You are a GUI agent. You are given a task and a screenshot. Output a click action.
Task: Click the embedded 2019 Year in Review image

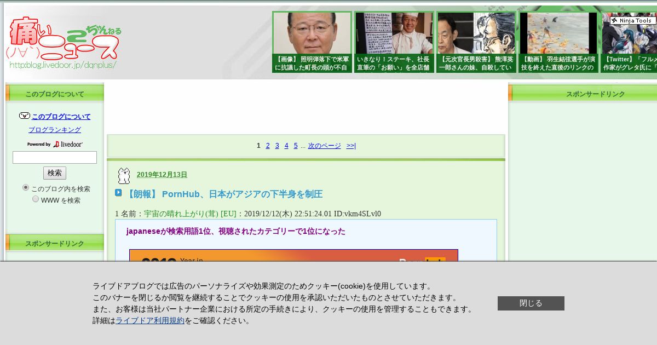click(x=293, y=256)
